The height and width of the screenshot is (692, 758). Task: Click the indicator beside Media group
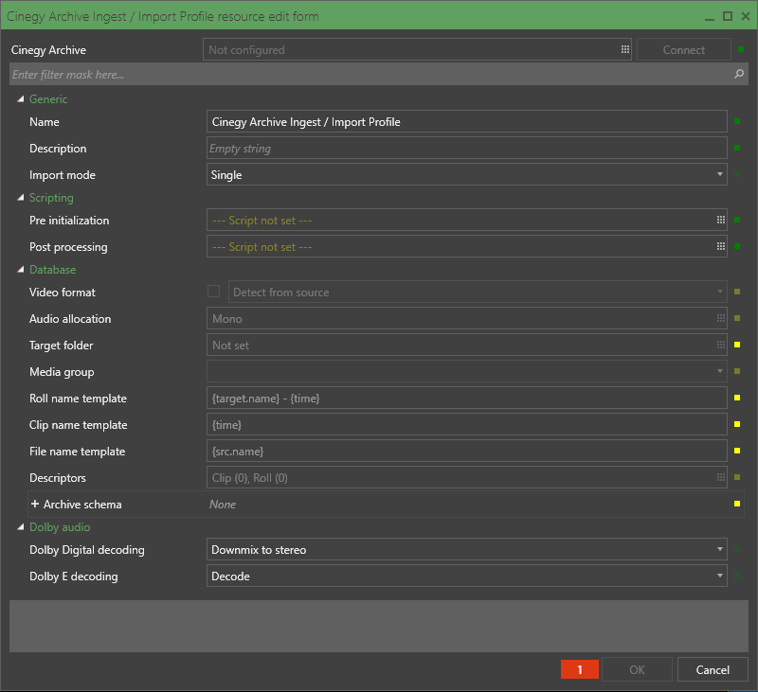coord(737,371)
